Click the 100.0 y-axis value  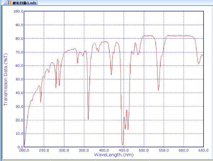click(18, 11)
